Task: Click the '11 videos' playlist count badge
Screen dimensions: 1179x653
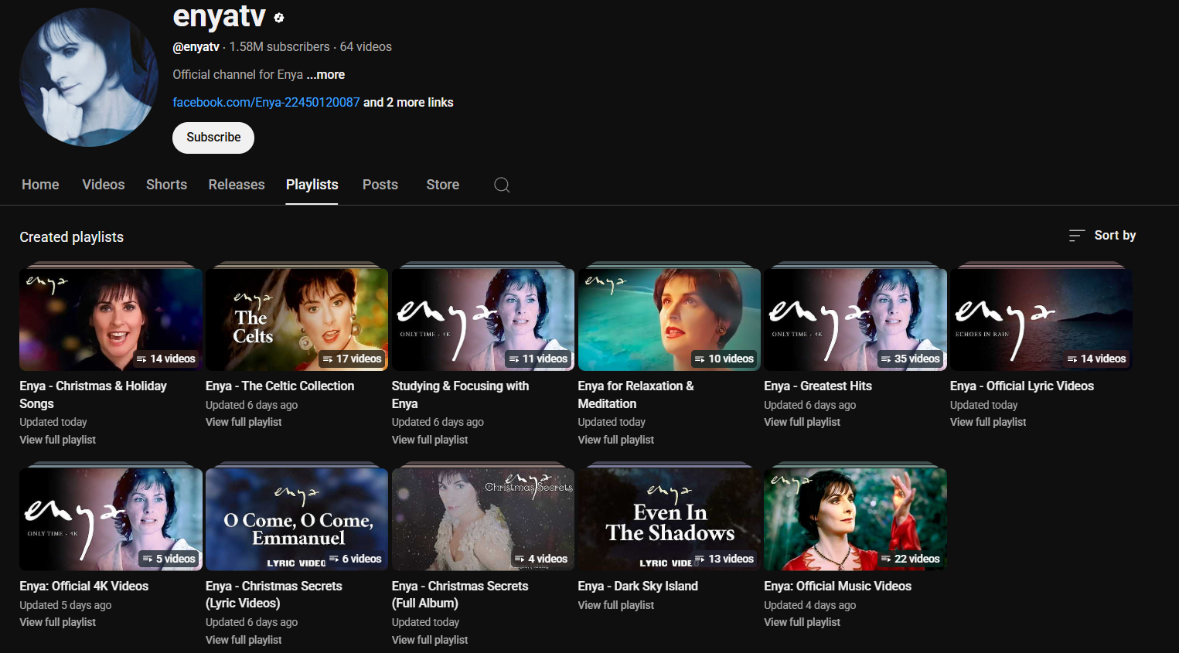Action: coord(538,359)
